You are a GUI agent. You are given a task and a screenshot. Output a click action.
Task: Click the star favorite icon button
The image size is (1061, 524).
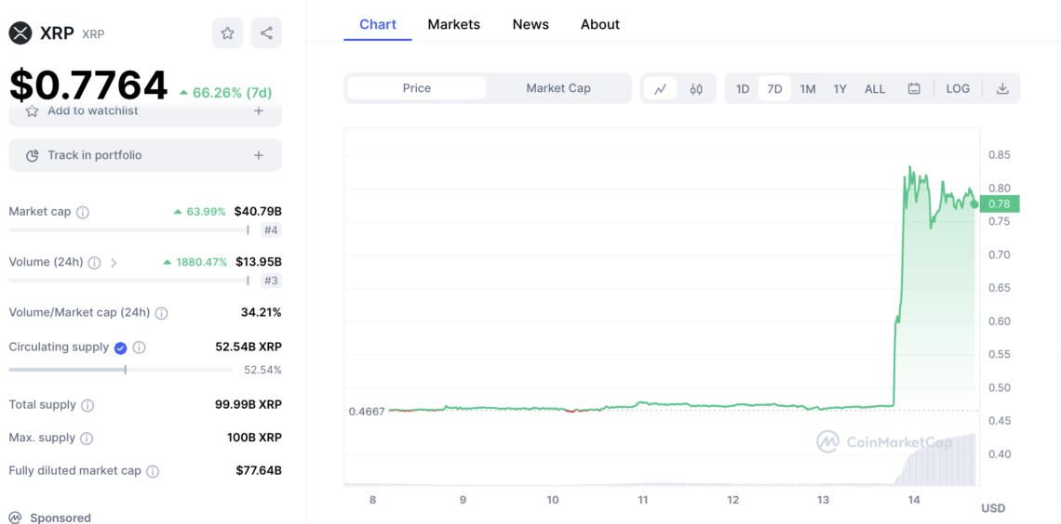[227, 33]
